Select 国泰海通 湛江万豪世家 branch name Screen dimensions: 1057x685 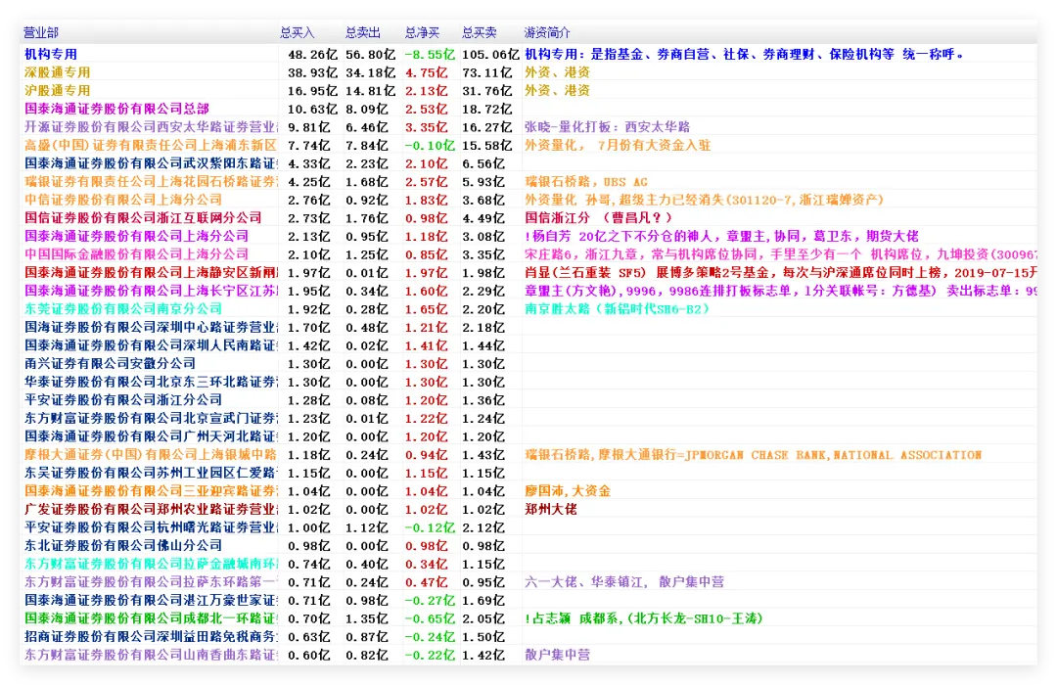pyautogui.click(x=151, y=600)
